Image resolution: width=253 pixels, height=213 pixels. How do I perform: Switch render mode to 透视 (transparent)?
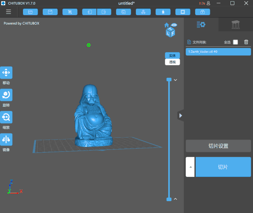coord(172,62)
